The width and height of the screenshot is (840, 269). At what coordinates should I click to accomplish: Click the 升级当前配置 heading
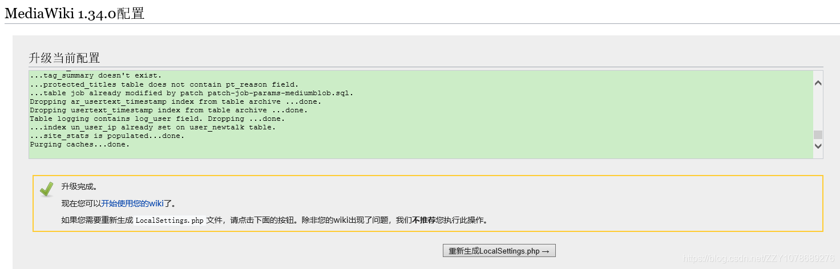click(x=64, y=58)
